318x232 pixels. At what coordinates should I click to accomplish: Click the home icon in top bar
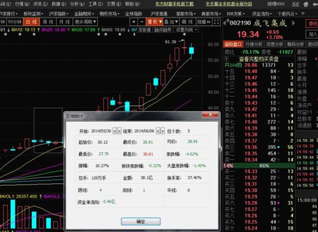(x=306, y=4)
